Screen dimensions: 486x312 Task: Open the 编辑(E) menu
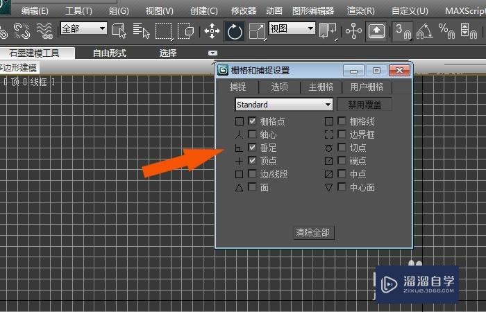coord(35,11)
